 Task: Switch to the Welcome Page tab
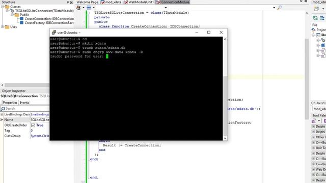[x=87, y=2]
